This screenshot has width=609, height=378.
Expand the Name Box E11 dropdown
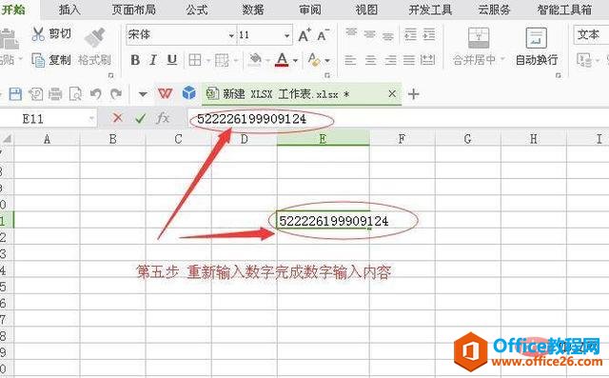[x=91, y=118]
